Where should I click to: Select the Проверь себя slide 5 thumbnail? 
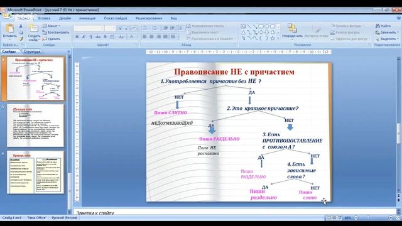[36, 126]
